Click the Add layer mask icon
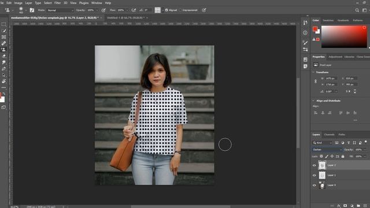370x208 pixels. pyautogui.click(x=345, y=206)
